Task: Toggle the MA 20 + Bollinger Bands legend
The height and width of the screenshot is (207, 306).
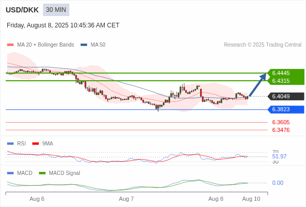Action: 40,45
